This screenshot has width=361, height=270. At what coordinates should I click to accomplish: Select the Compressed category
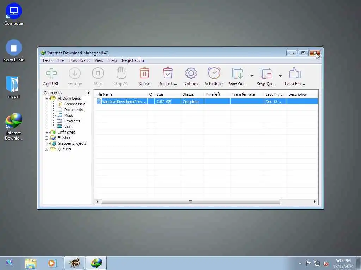pyautogui.click(x=74, y=104)
